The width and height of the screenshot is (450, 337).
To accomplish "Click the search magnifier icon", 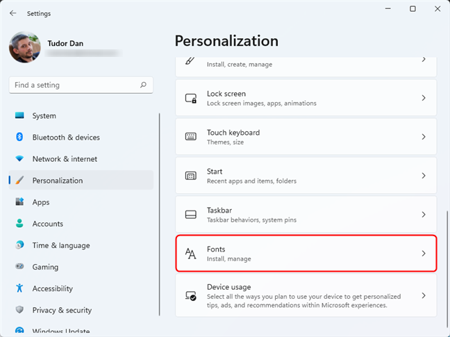I will coord(143,85).
